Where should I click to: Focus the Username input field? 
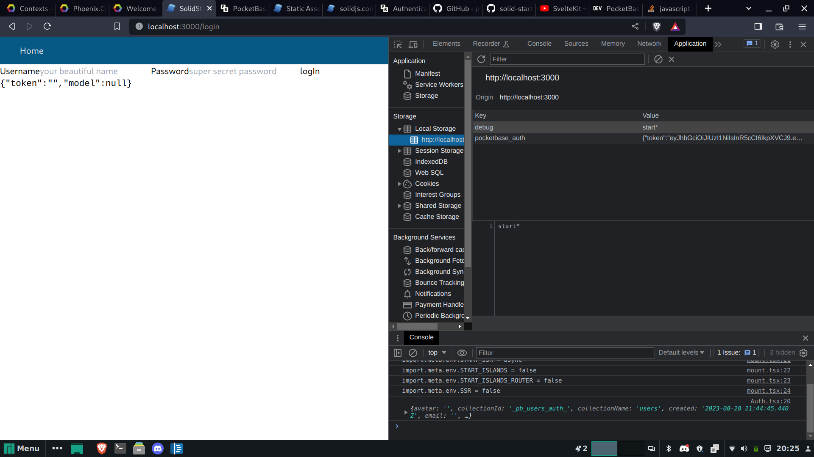pos(94,71)
